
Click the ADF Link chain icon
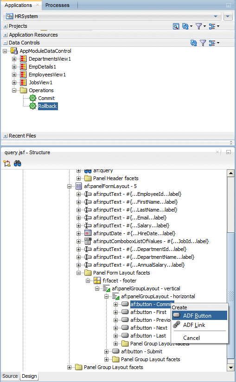pos(177,325)
